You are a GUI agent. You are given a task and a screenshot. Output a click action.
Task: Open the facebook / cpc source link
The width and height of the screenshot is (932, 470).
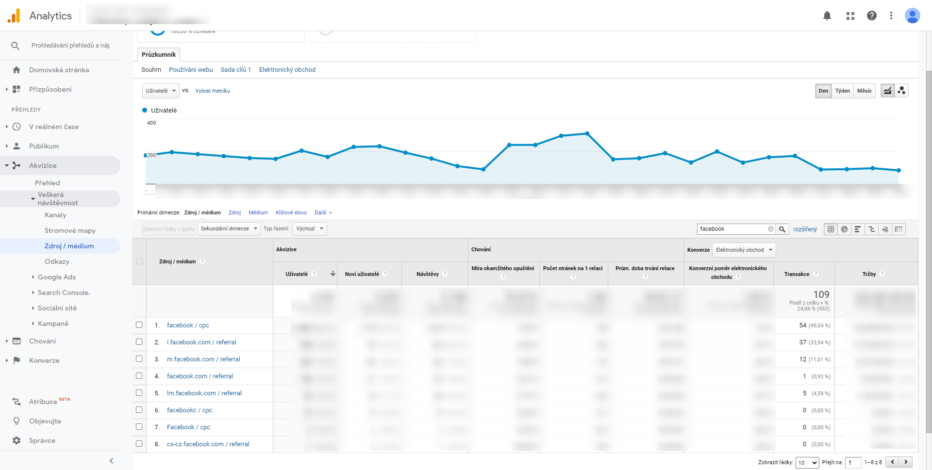(188, 325)
